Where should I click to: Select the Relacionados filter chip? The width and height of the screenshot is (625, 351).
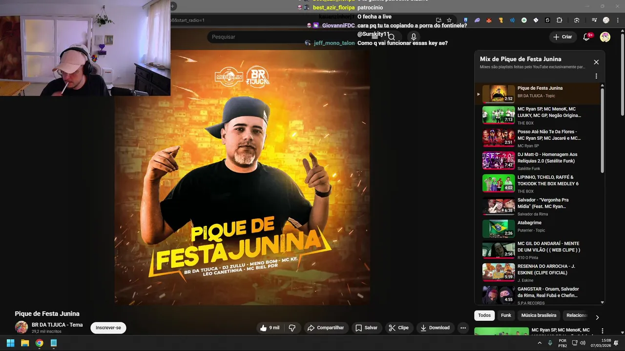[x=575, y=315]
